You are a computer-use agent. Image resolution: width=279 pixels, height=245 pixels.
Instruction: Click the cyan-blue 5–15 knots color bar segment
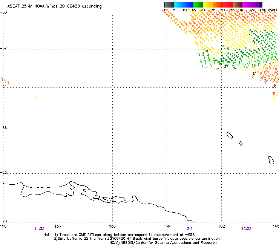[x=184, y=5]
